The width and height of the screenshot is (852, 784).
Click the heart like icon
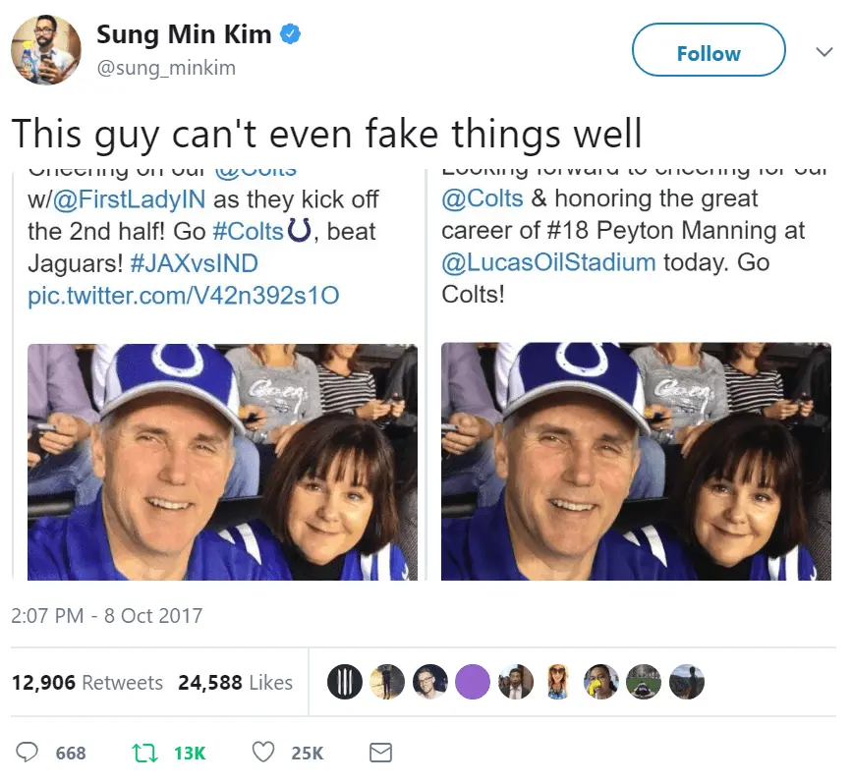pos(263,753)
